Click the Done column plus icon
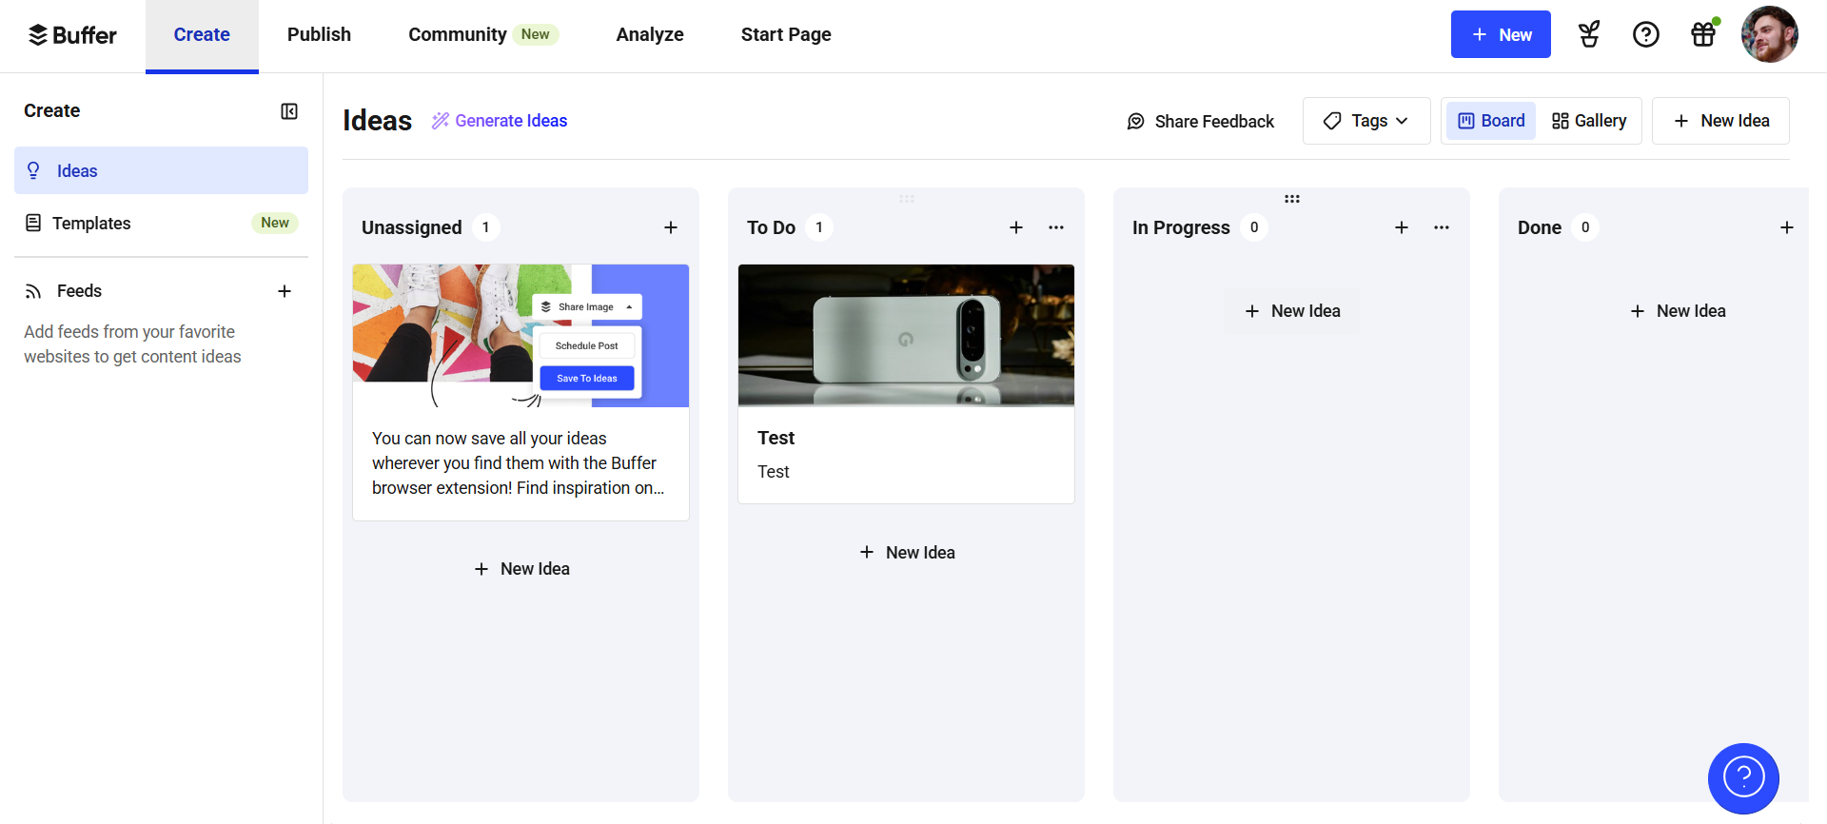 click(1787, 227)
